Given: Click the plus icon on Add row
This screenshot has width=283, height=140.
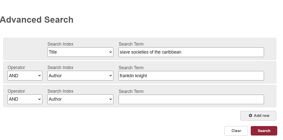Looking at the screenshot, I should [250, 116].
